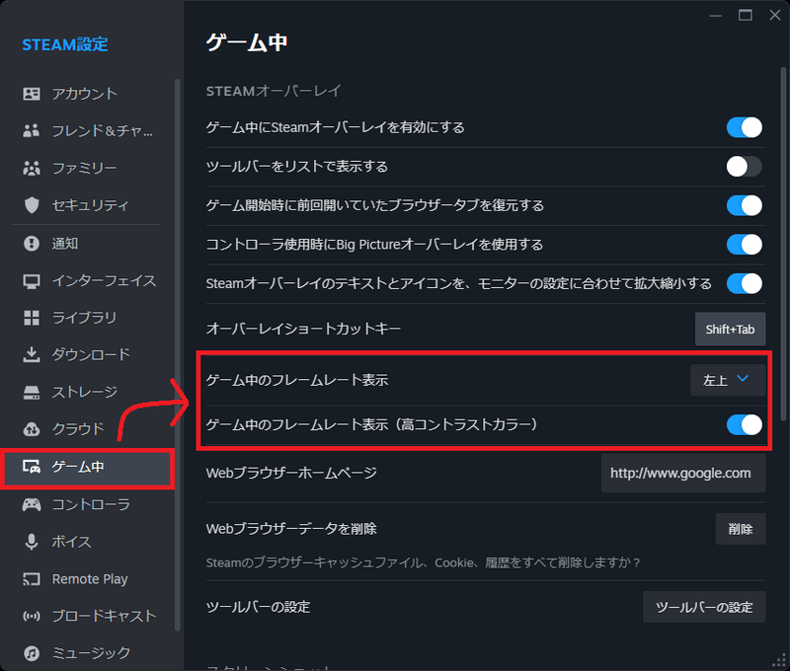The height and width of the screenshot is (671, 790).
Task: Enable ツールバーをリストで表示する toggle
Action: coord(744,167)
